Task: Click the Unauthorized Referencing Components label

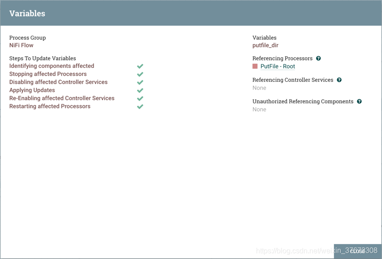Action: (303, 101)
